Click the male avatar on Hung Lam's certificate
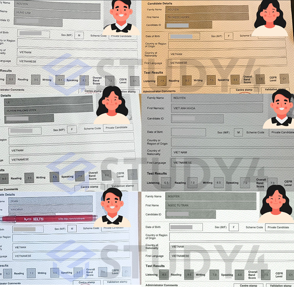This screenshot has height=287, width=294. click(x=121, y=18)
